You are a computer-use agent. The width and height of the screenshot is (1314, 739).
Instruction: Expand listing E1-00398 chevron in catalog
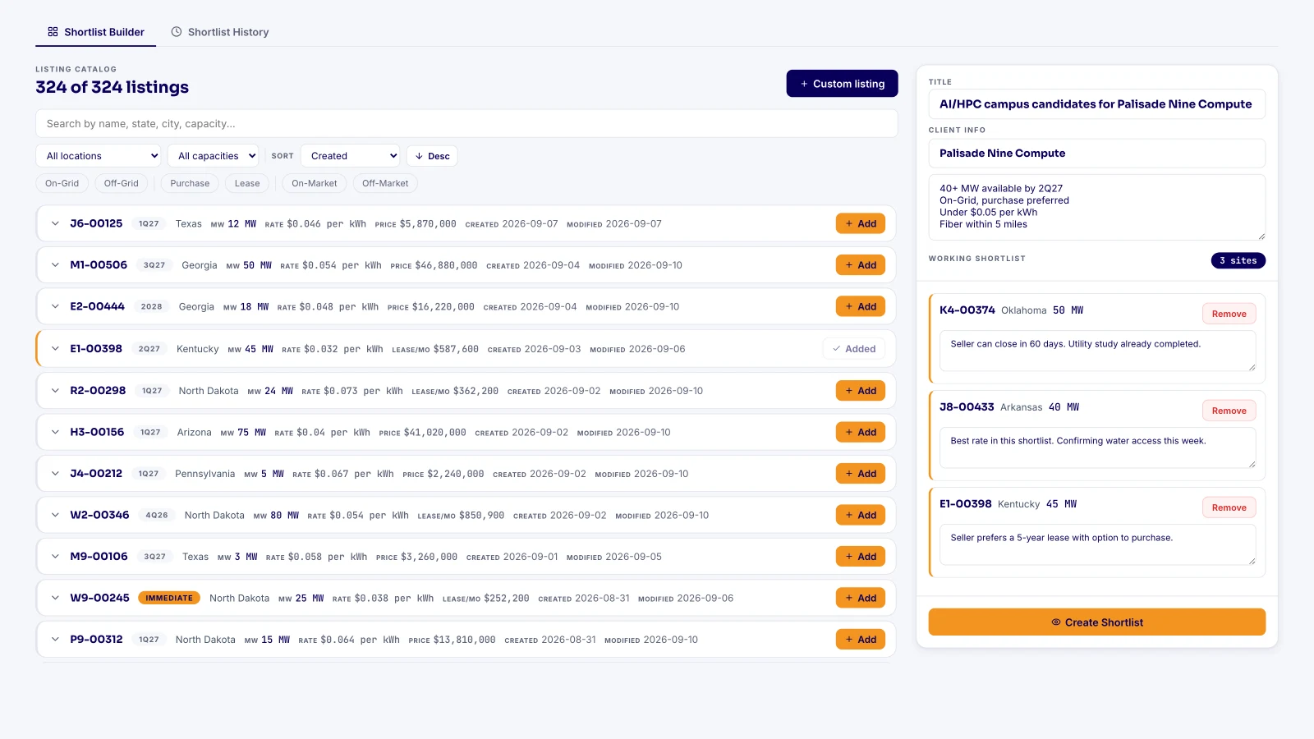[x=55, y=349]
